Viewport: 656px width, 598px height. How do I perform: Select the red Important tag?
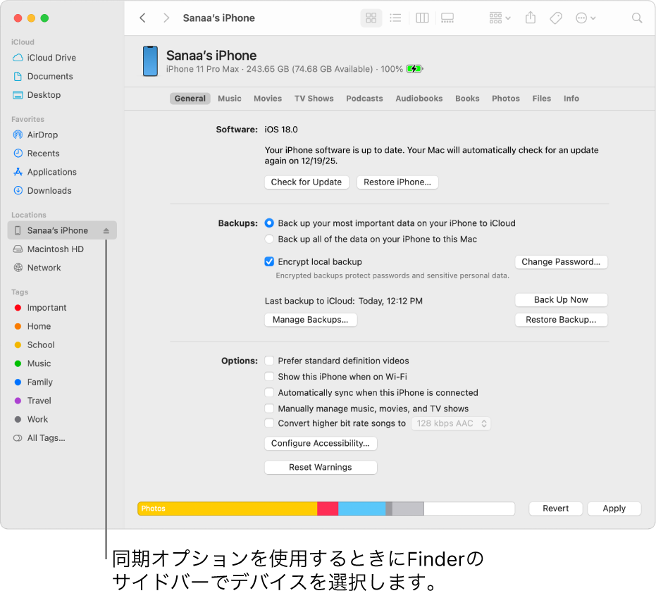(40, 308)
